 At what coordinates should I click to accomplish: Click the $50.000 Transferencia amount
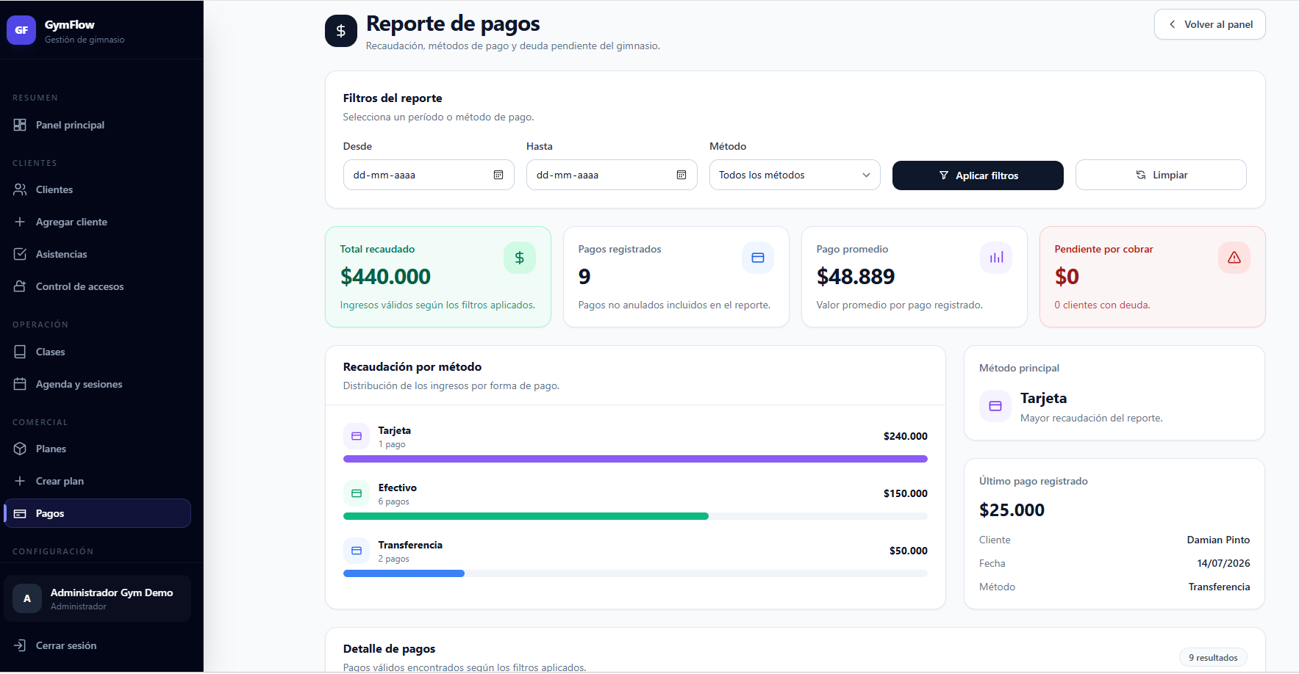coord(909,551)
